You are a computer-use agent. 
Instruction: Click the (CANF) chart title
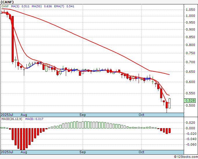pyautogui.click(x=7, y=2)
